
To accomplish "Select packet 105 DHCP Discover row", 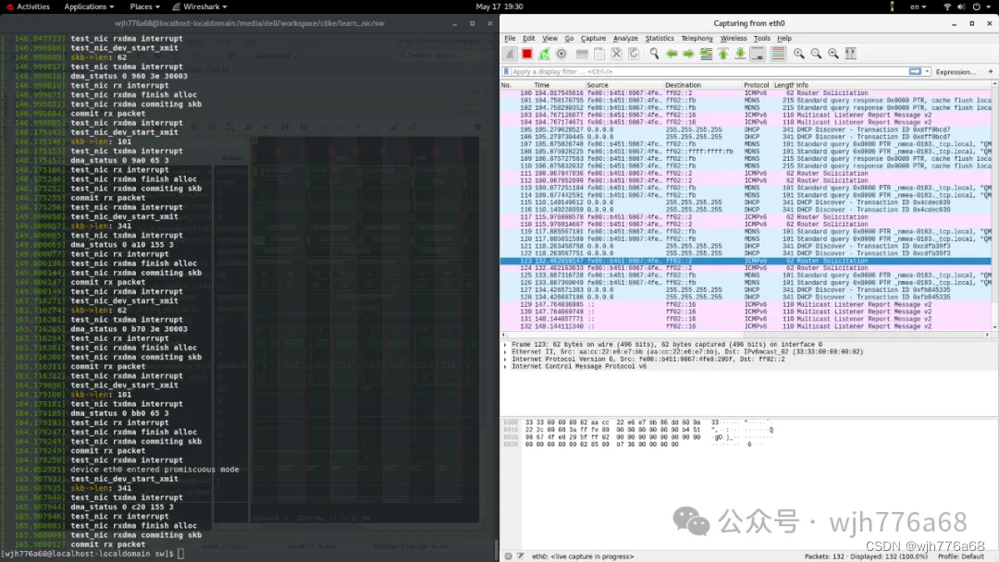I will pos(746,129).
